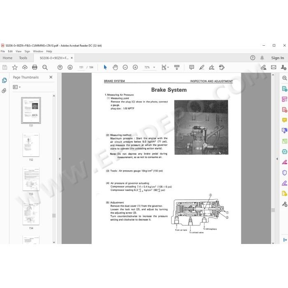Send the file by email
The width and height of the screenshot is (288, 288).
274,67
